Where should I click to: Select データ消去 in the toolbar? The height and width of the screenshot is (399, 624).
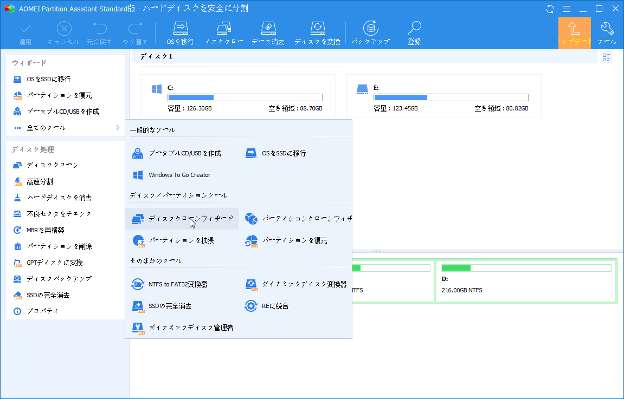click(268, 34)
